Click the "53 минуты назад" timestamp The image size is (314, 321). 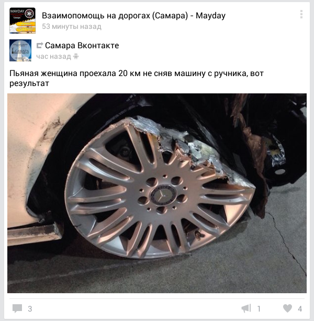(72, 27)
